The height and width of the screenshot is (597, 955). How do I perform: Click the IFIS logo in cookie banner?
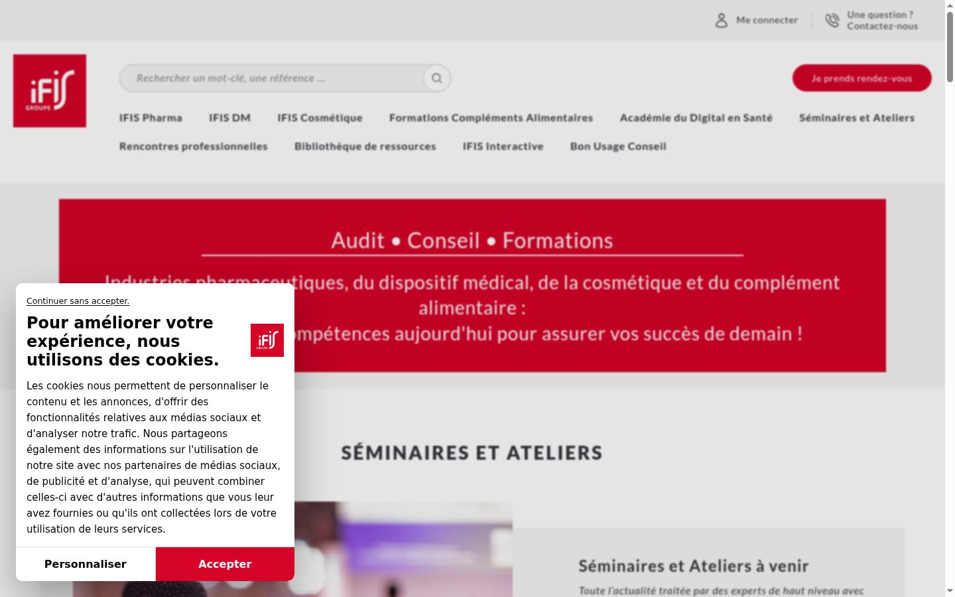coord(267,340)
